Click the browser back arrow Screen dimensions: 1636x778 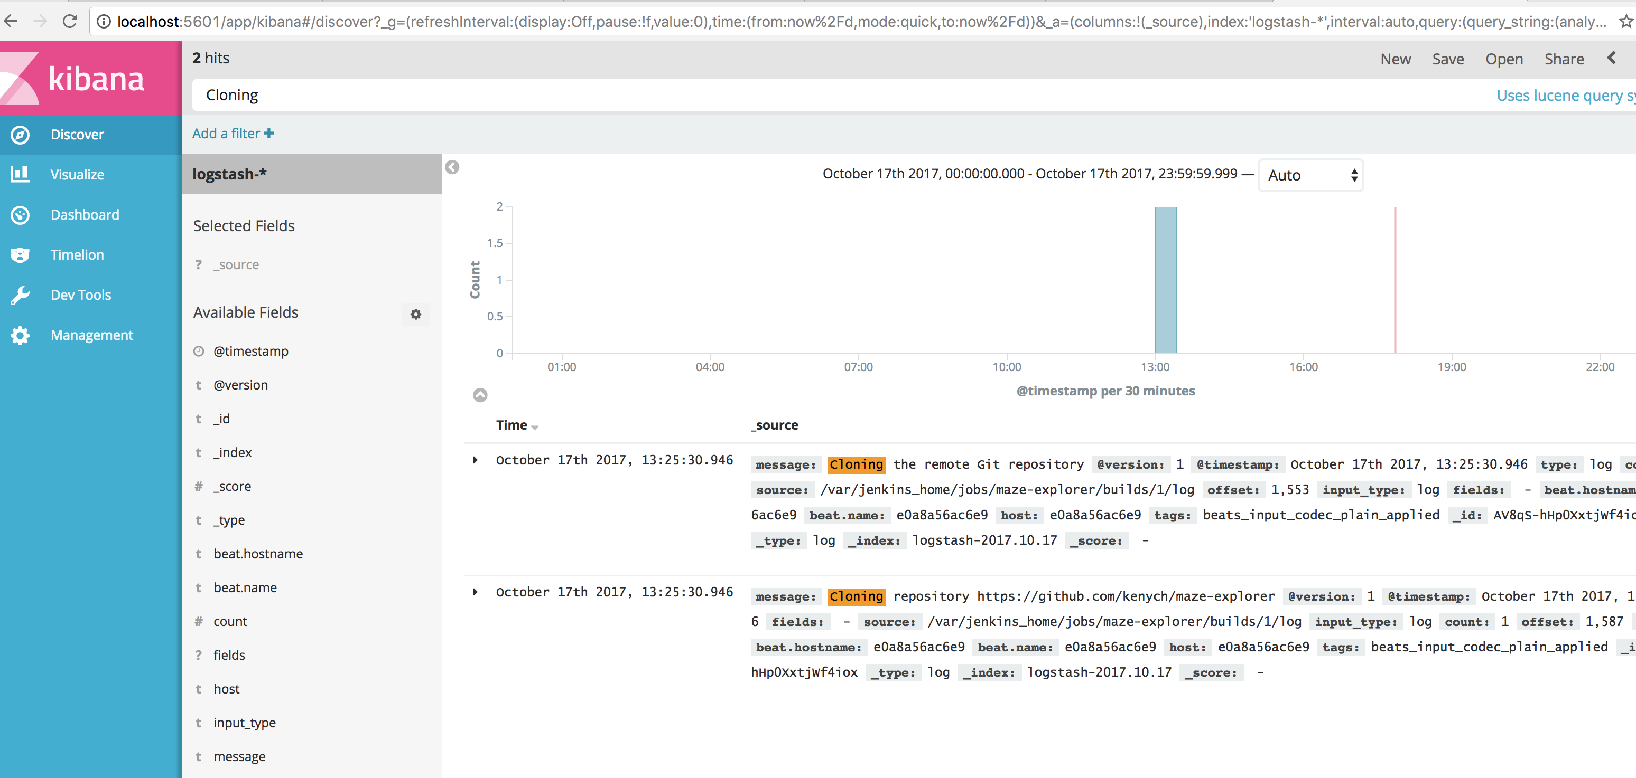[x=11, y=22]
